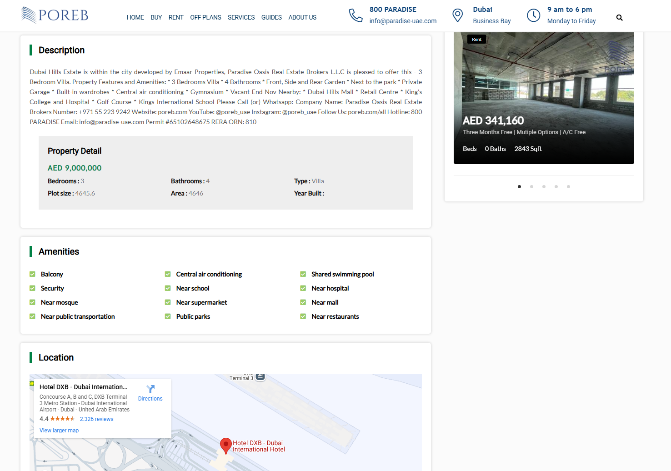
Task: Select the second carousel dot indicator
Action: (531, 186)
